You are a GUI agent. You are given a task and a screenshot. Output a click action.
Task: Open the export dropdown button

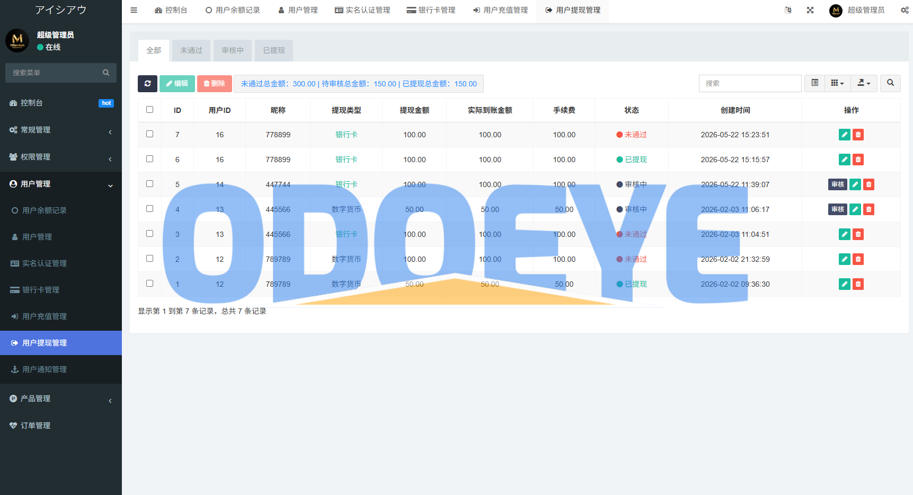point(864,83)
